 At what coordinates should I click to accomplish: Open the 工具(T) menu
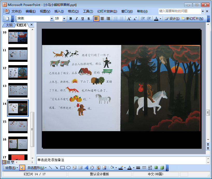click(88, 11)
